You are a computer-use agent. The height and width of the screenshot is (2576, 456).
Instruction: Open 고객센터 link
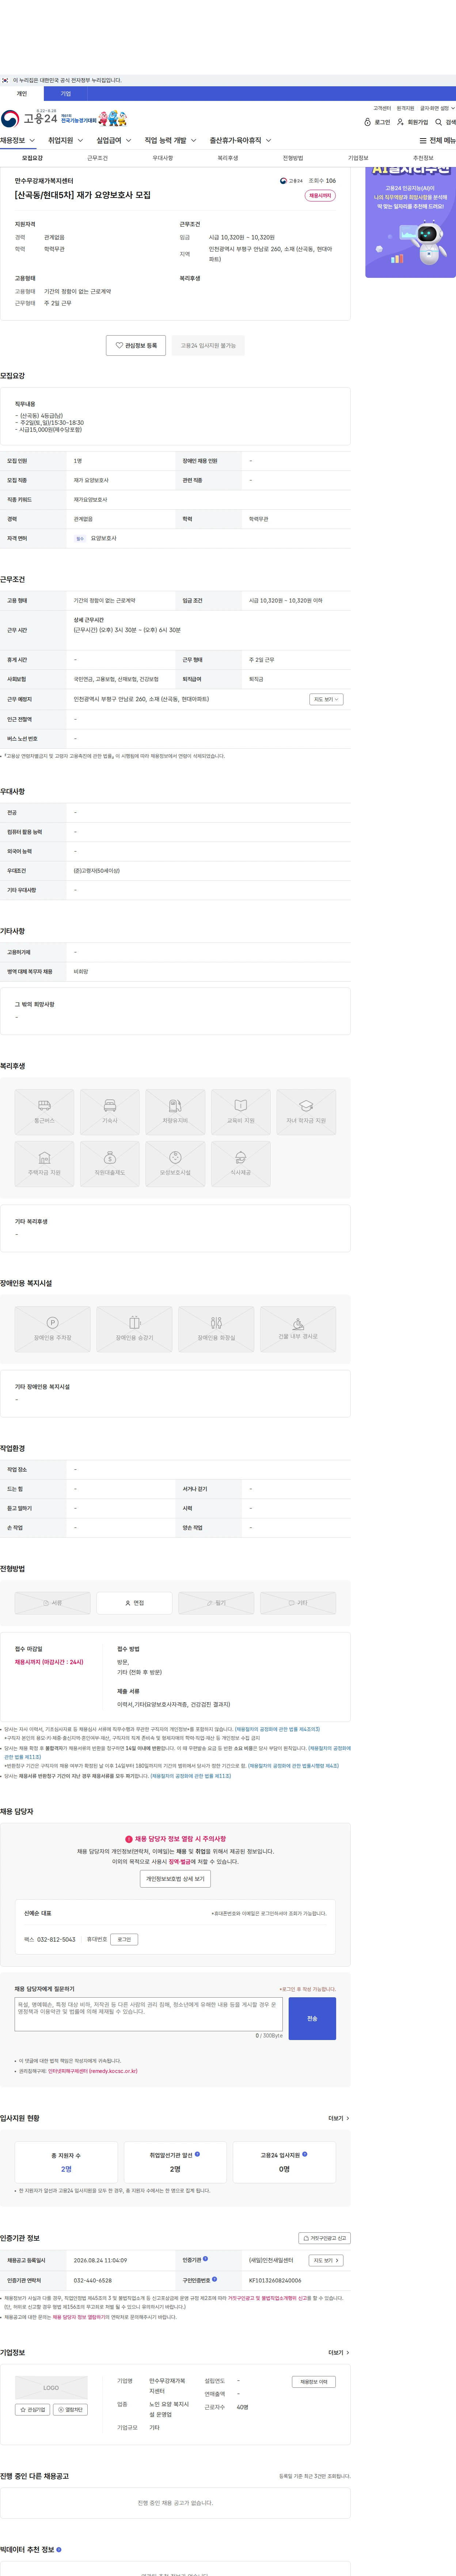click(x=382, y=108)
